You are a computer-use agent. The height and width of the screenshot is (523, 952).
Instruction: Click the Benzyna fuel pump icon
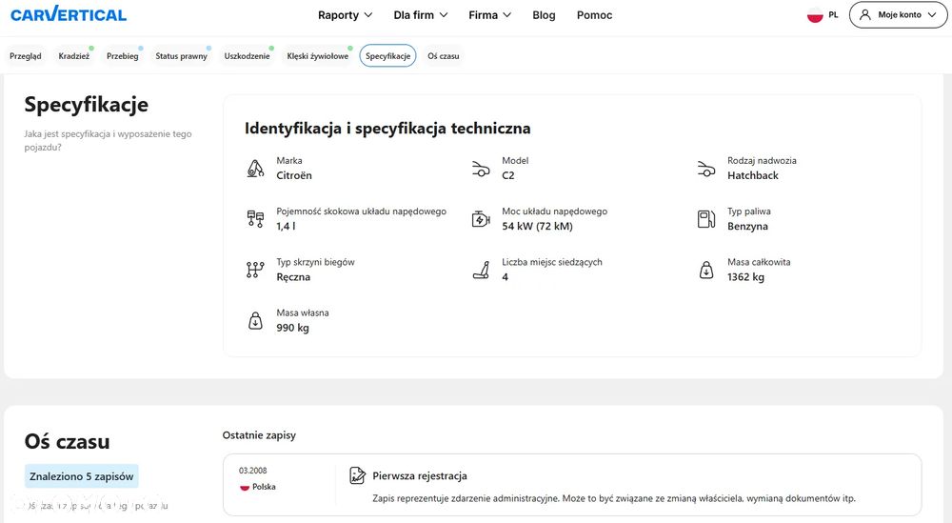point(705,219)
